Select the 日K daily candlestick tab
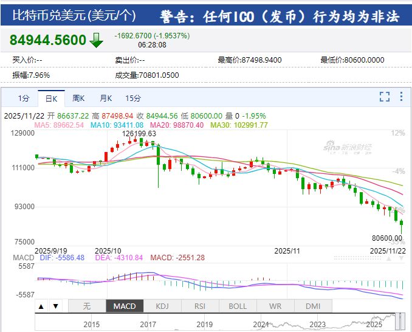 click(x=51, y=98)
